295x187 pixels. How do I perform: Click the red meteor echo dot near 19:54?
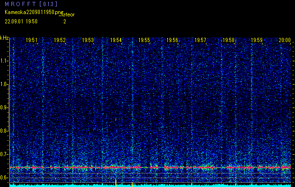coord(116,119)
